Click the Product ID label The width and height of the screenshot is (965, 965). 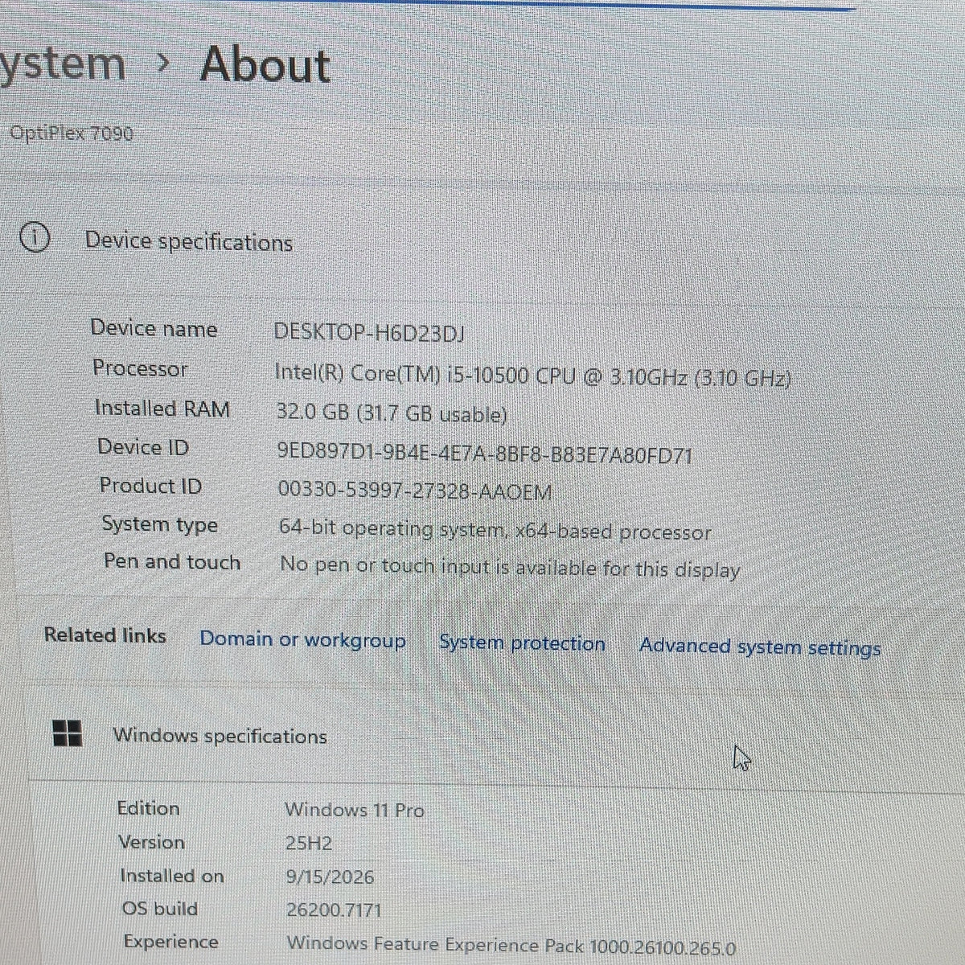click(150, 485)
